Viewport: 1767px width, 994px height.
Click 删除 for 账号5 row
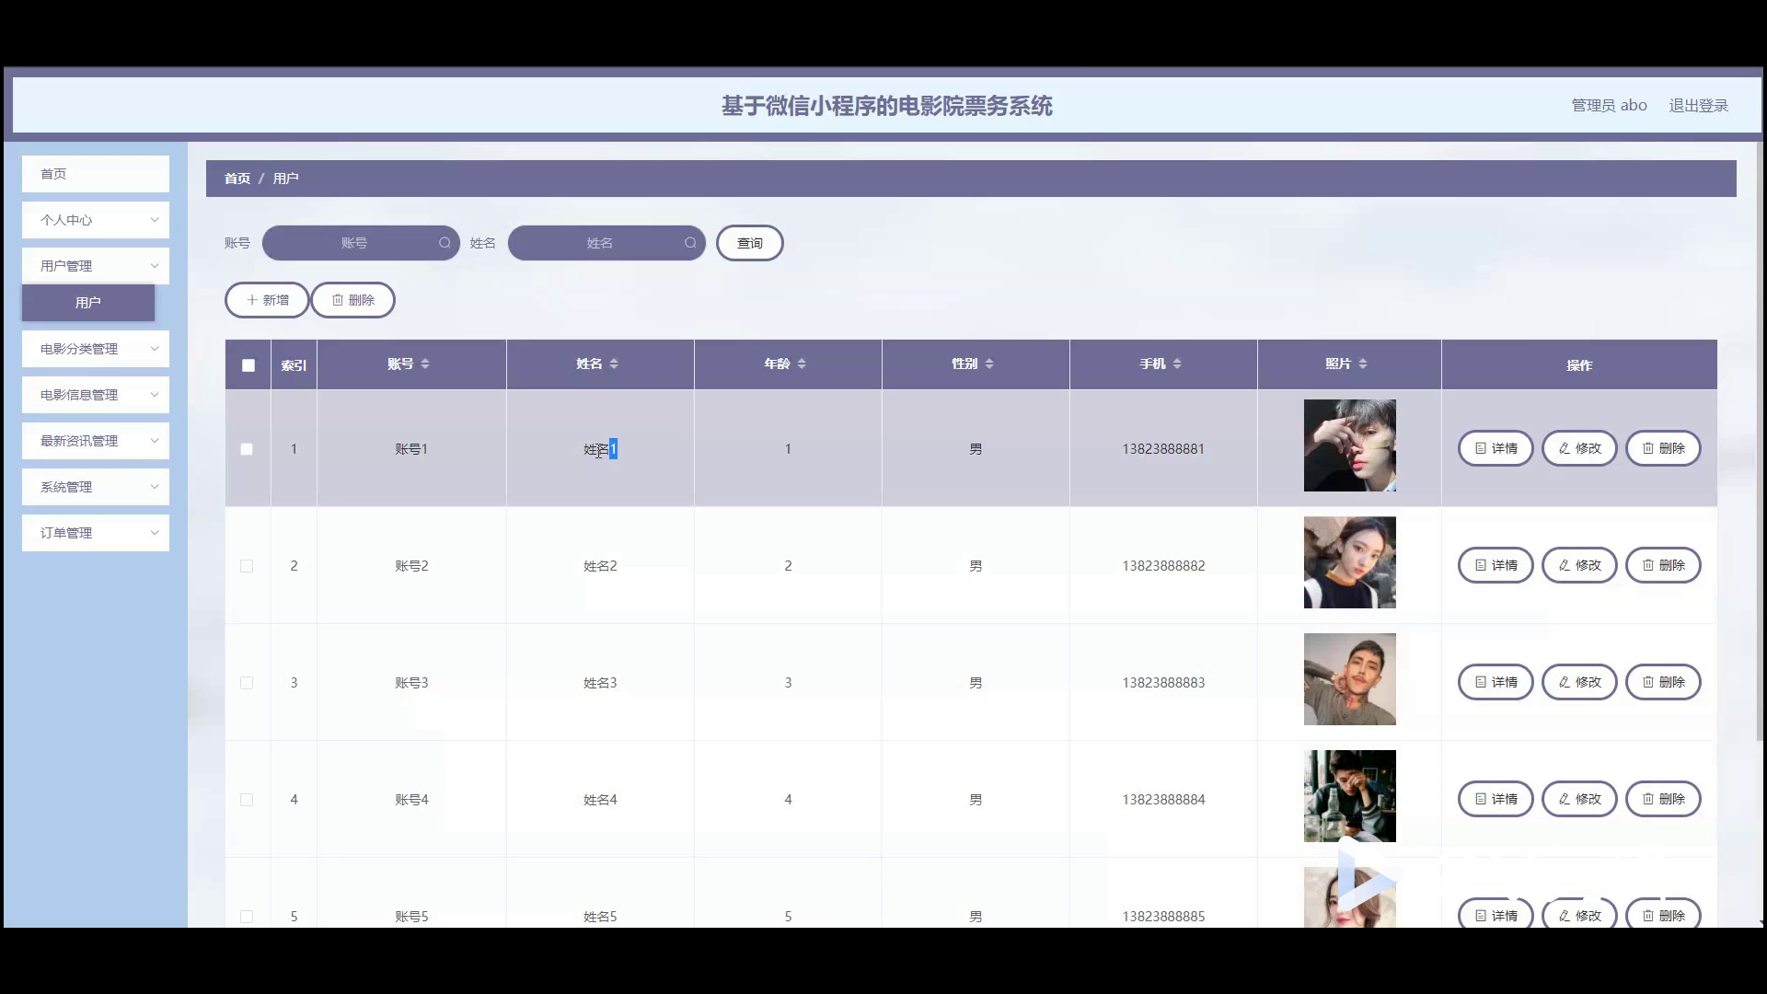pos(1663,914)
